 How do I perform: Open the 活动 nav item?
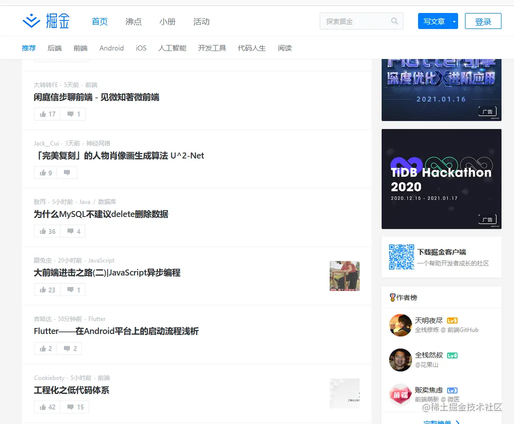(x=201, y=21)
